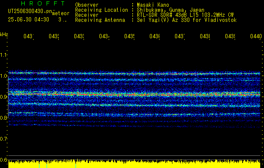Click the 0432 time marker
The width and height of the screenshot is (264, 168).
coord(54,37)
